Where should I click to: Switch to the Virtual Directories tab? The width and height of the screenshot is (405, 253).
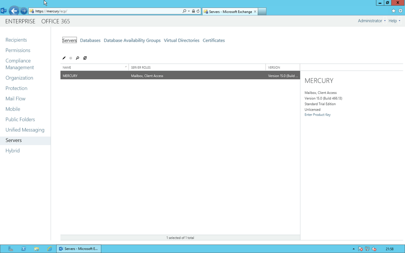(181, 40)
